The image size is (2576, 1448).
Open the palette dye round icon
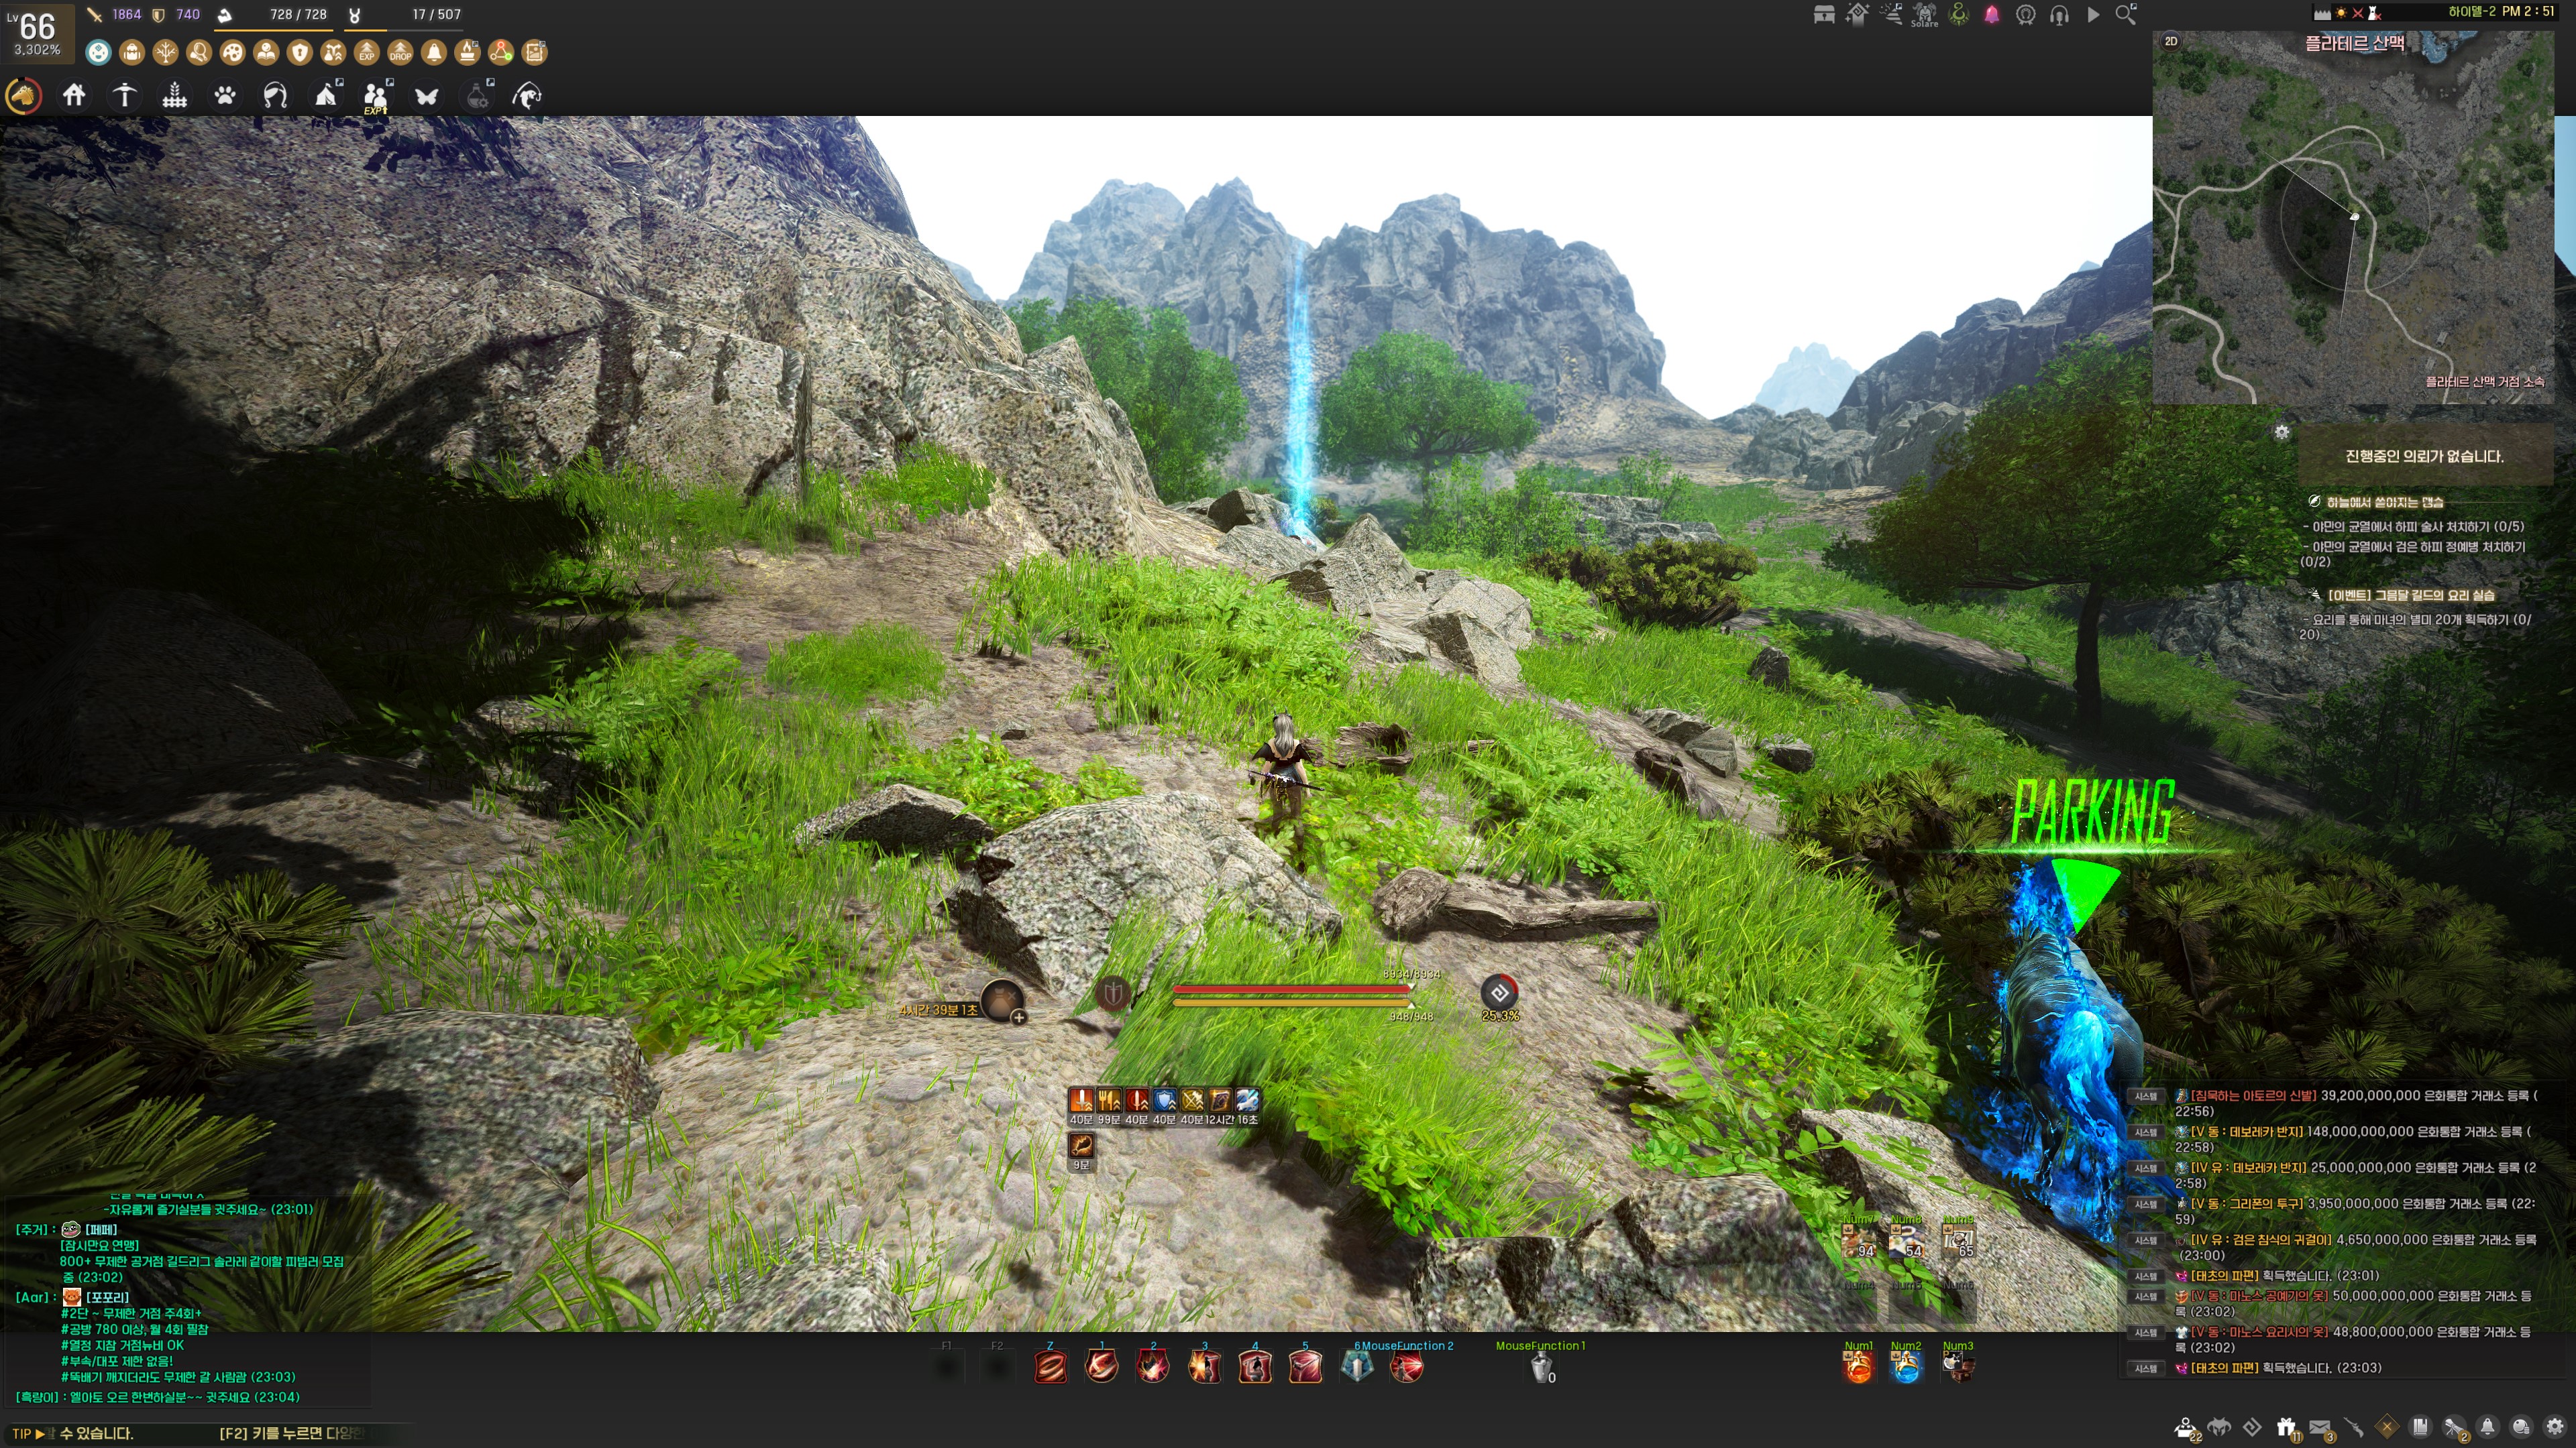tap(232, 52)
